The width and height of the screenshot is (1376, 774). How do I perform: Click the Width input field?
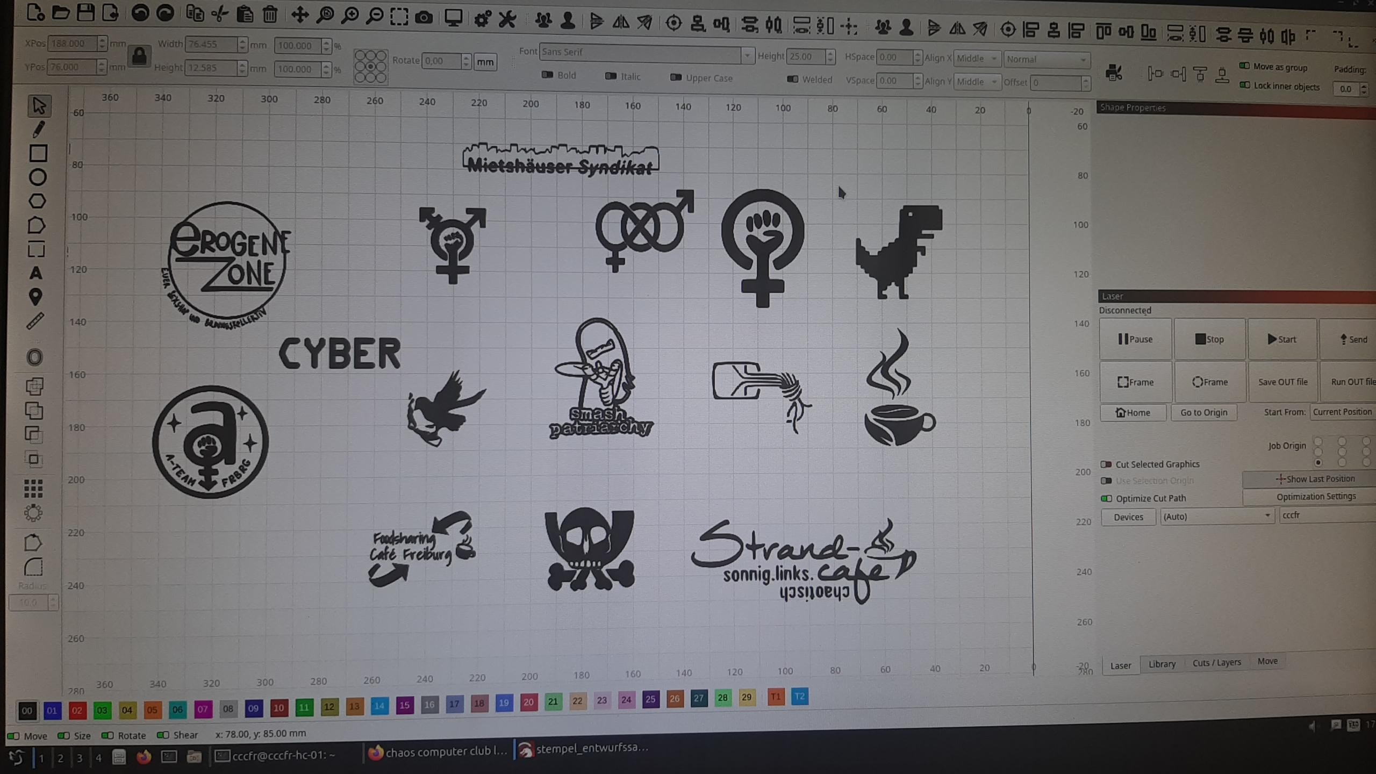point(210,44)
